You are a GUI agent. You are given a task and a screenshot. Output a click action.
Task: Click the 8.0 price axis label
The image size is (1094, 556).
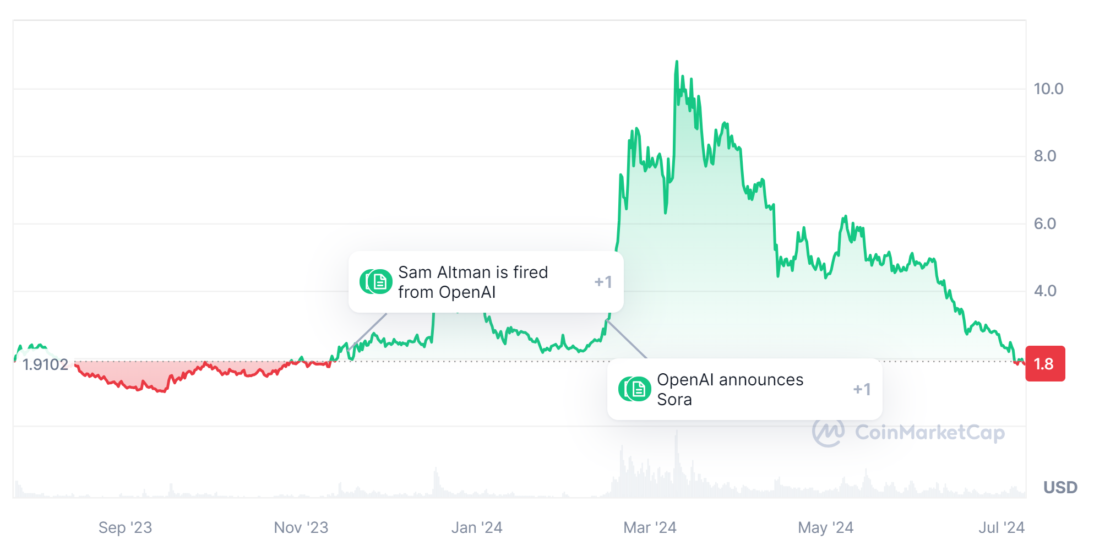pos(1045,156)
